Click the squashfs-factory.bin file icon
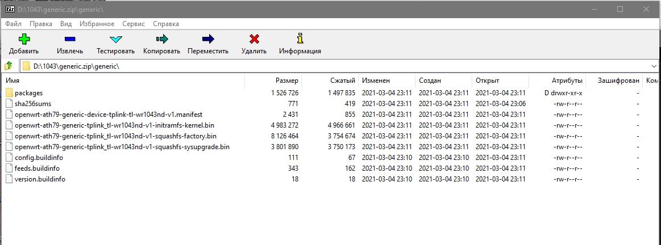 (9, 136)
